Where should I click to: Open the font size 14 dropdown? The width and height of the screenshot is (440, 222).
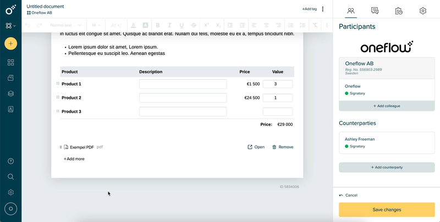(96, 25)
